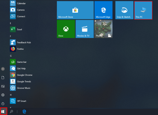Launch the Snip & Sketch tile
This screenshot has width=158, height=115.
124,10
